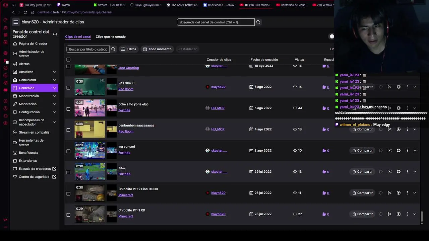
Task: Toggle the select-all clips checkbox
Action: (x=68, y=60)
